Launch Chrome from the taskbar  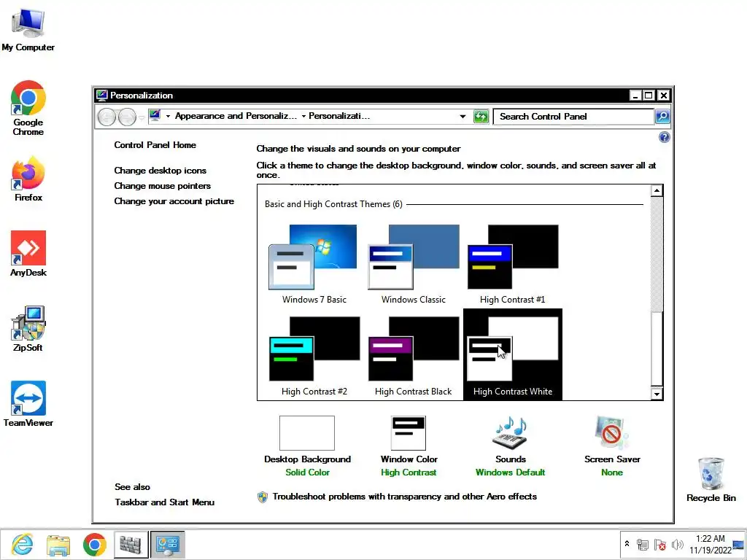coord(94,544)
